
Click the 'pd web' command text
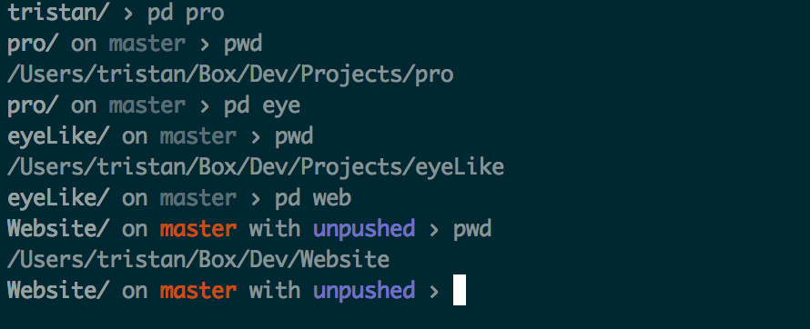tap(313, 198)
